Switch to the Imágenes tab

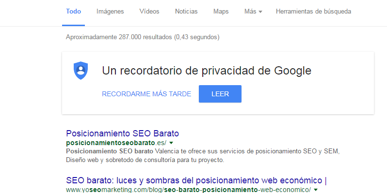110,11
